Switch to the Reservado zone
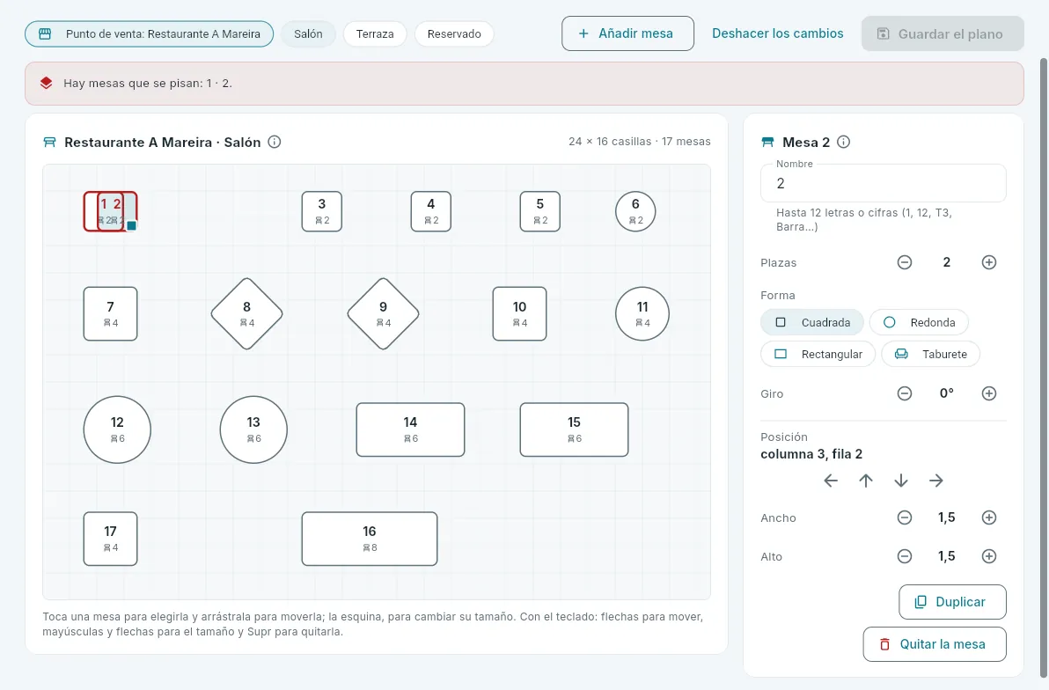 (454, 34)
